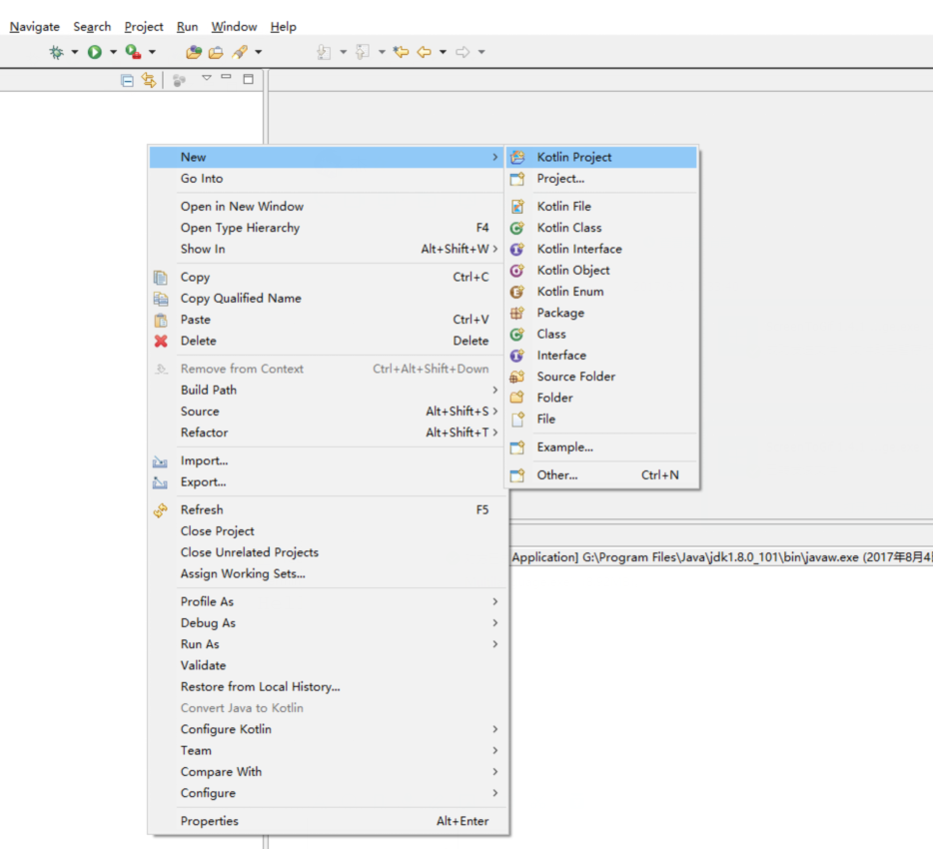
Task: Open the Run button dropdown arrow
Action: pos(113,52)
